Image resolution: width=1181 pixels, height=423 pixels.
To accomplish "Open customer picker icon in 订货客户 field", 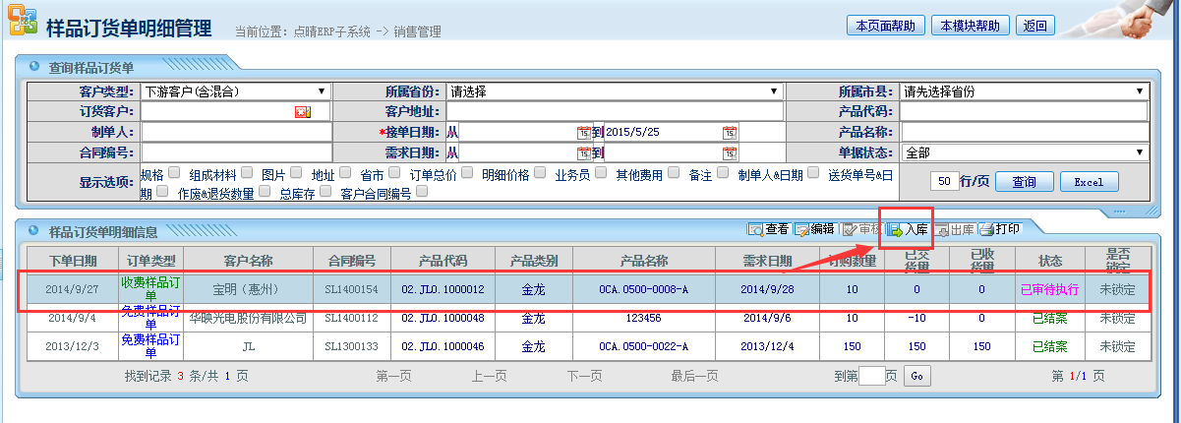I will [302, 112].
